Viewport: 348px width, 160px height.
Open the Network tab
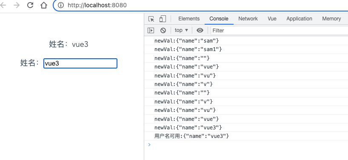[248, 19]
